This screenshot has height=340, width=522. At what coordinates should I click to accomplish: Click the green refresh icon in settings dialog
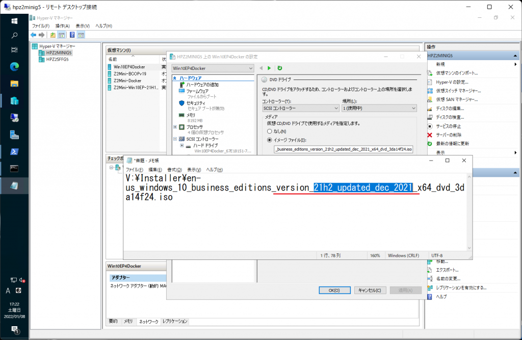[280, 68]
